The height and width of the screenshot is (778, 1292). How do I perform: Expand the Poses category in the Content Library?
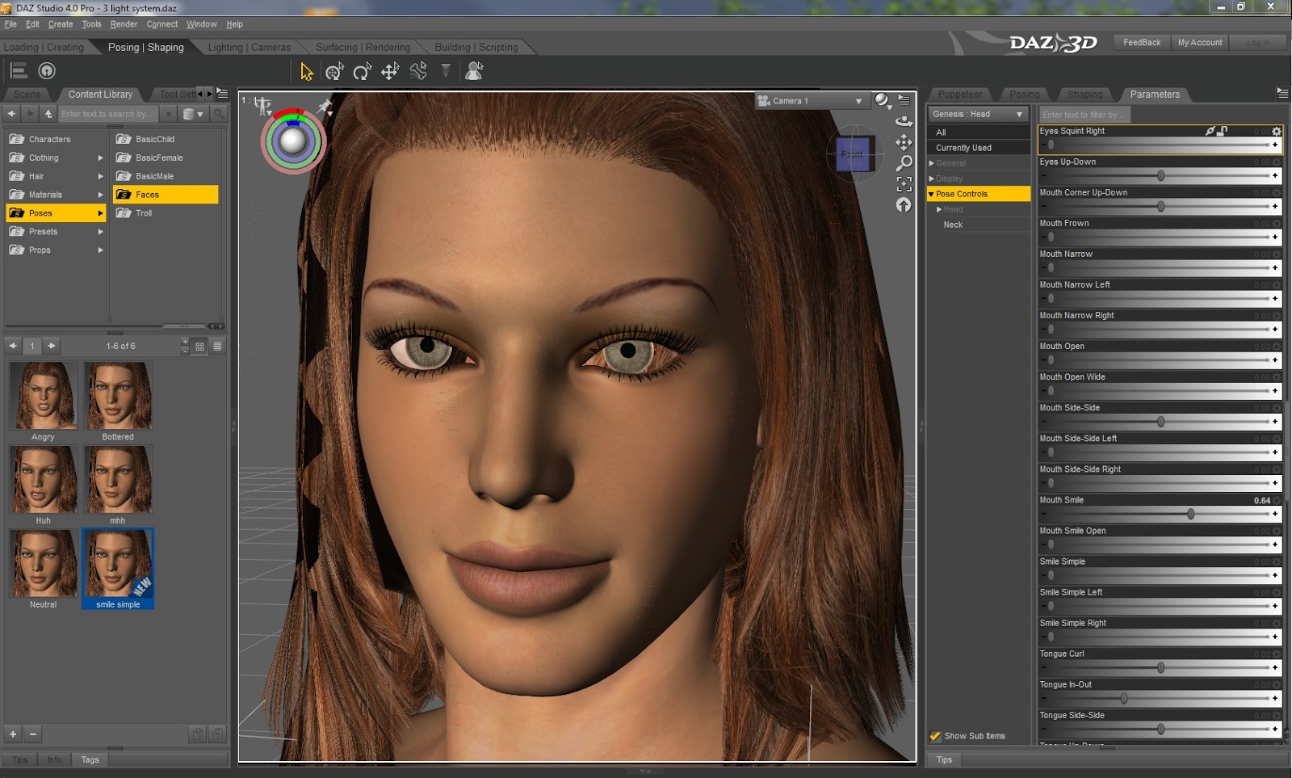pyautogui.click(x=99, y=212)
